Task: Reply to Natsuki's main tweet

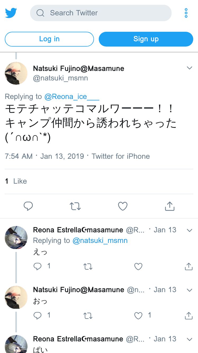Action: click(28, 206)
